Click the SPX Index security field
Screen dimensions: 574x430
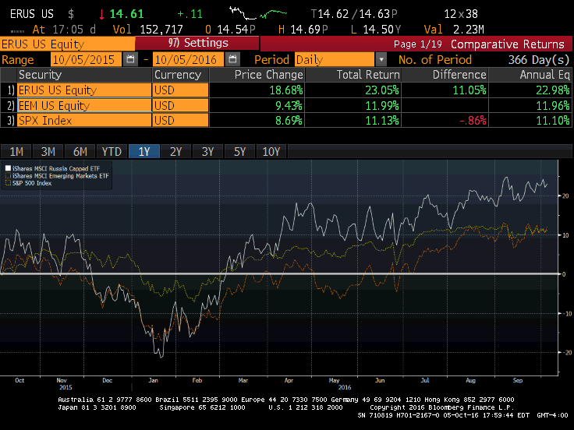(x=84, y=120)
